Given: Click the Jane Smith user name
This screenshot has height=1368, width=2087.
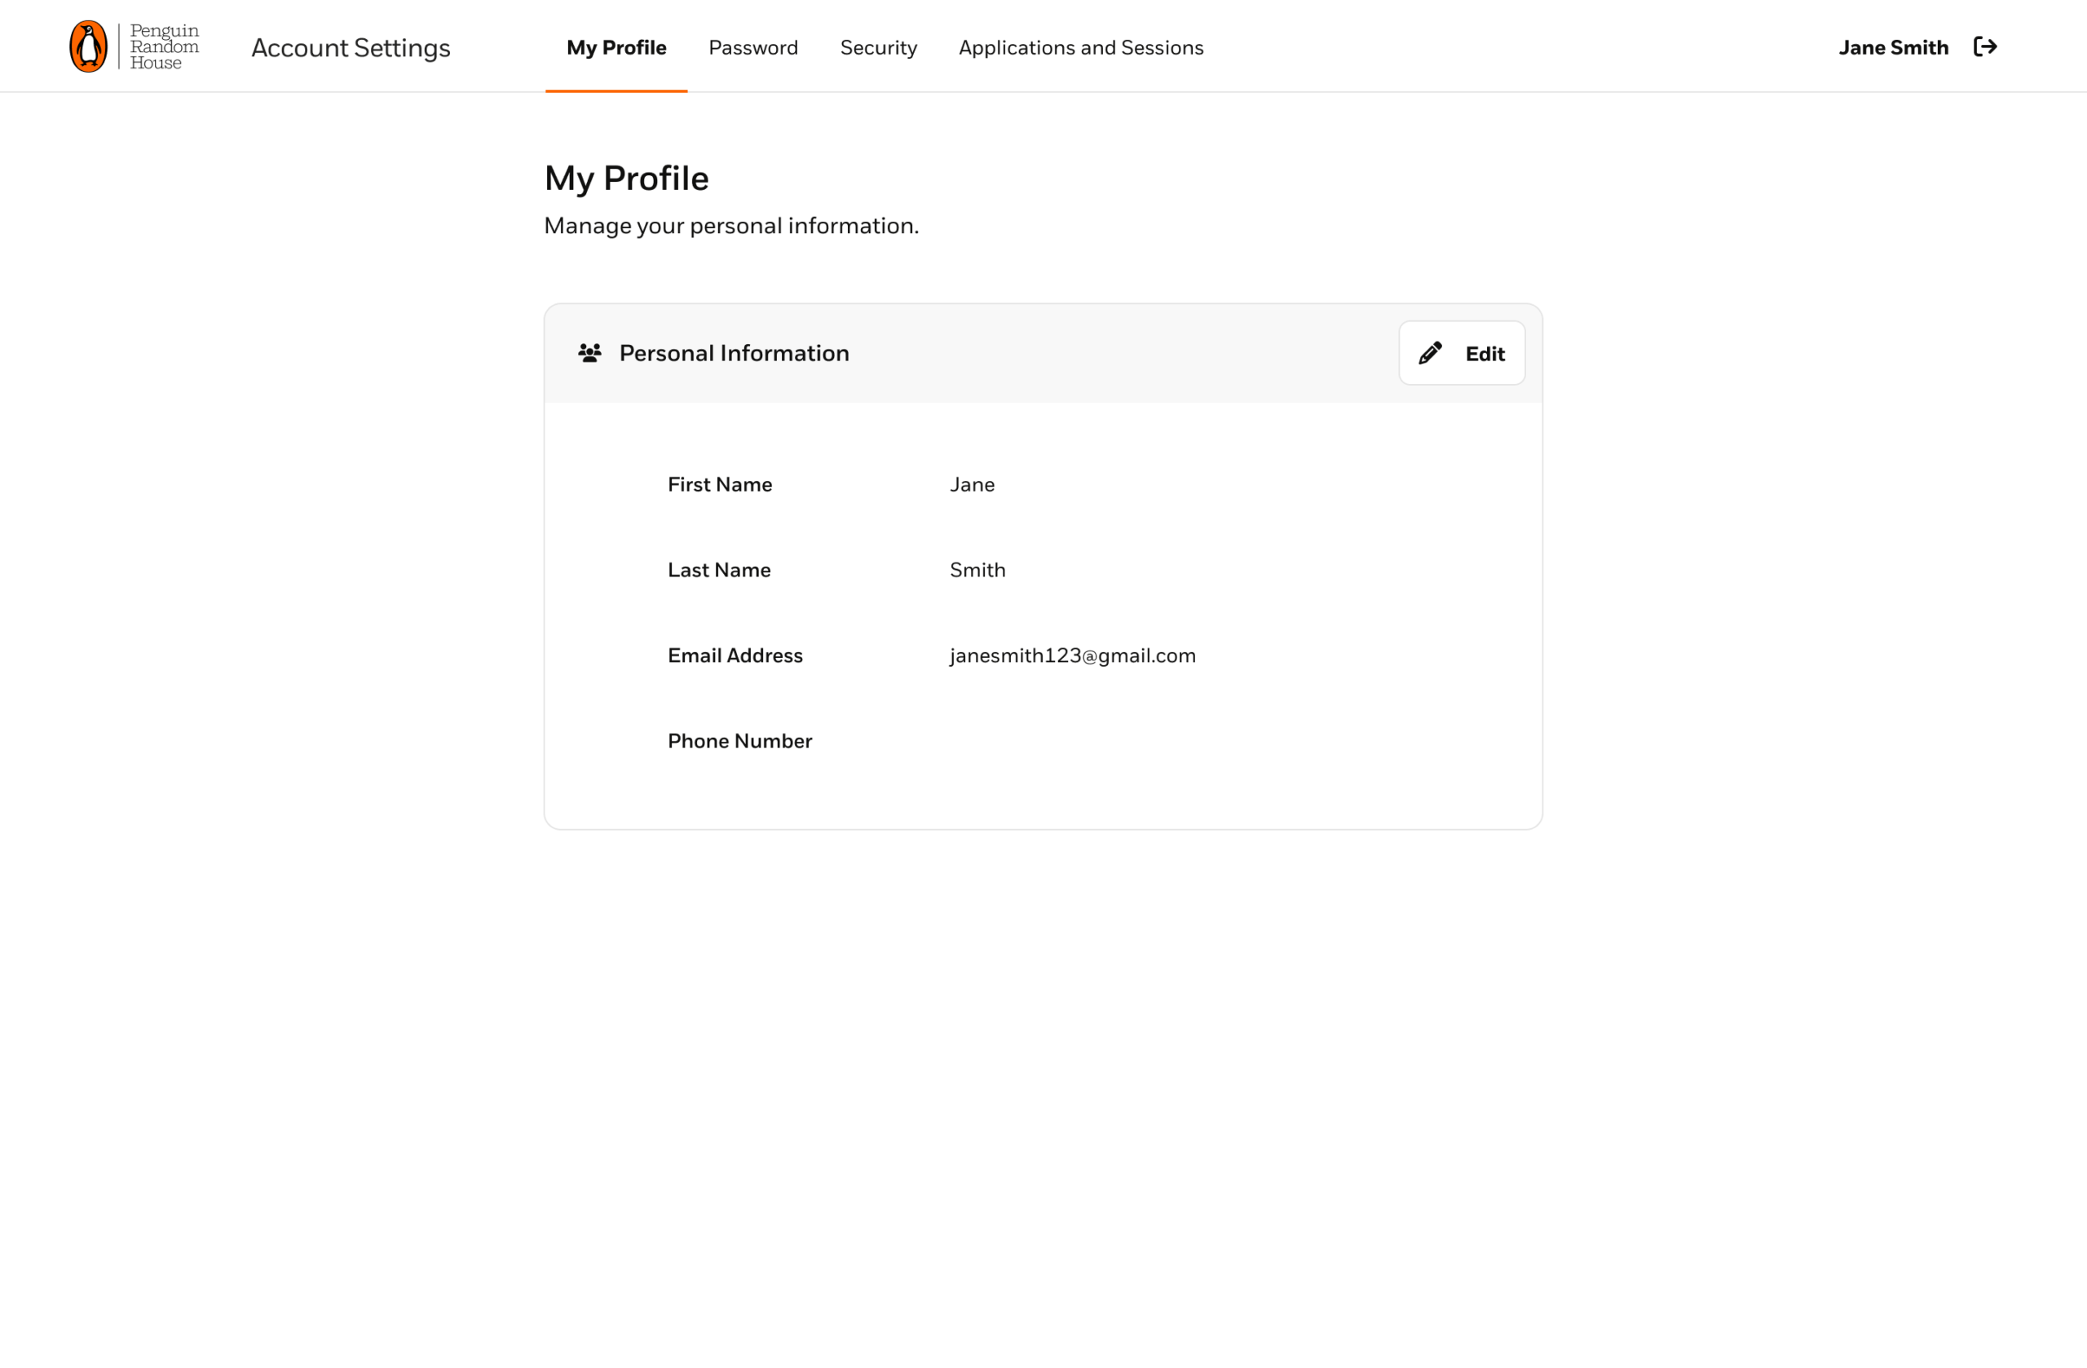Looking at the screenshot, I should (x=1892, y=47).
